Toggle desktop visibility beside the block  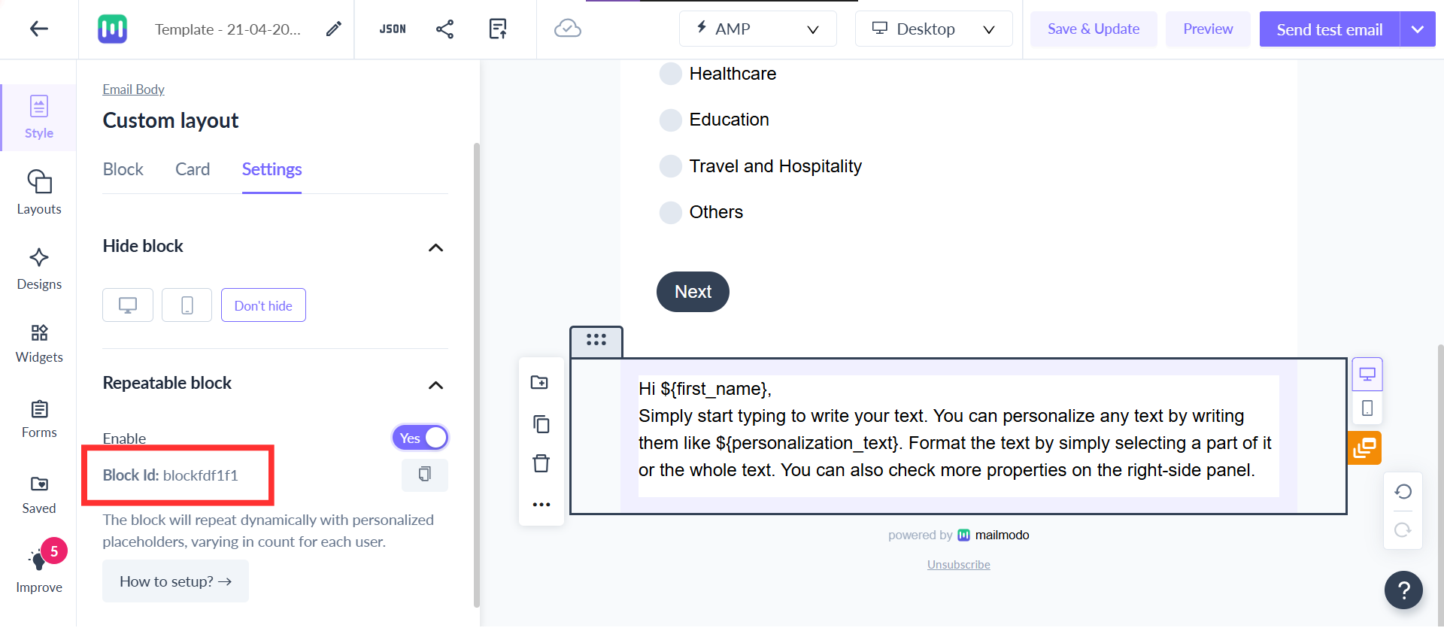pyautogui.click(x=1367, y=375)
